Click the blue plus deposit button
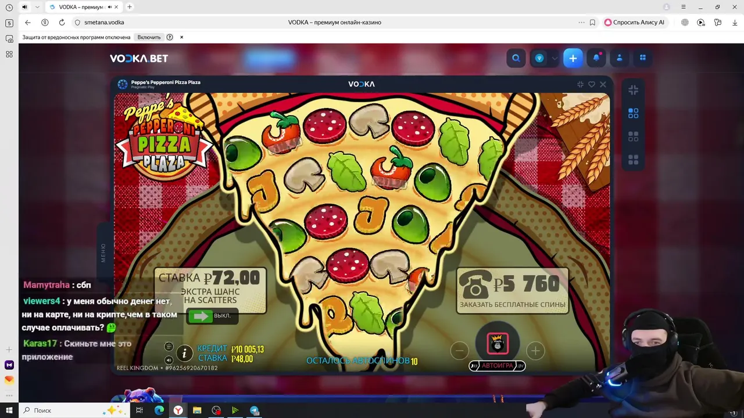 coord(573,58)
